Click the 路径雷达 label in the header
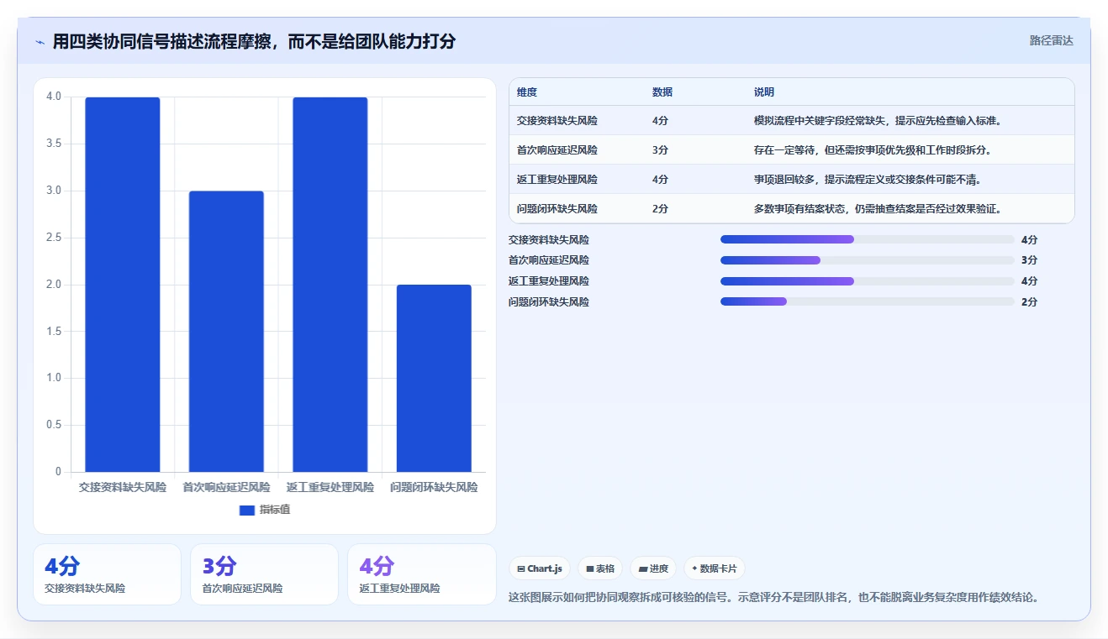This screenshot has height=639, width=1108. click(1051, 40)
